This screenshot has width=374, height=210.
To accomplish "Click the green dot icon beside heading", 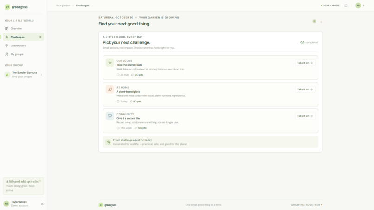I will coord(314,21).
